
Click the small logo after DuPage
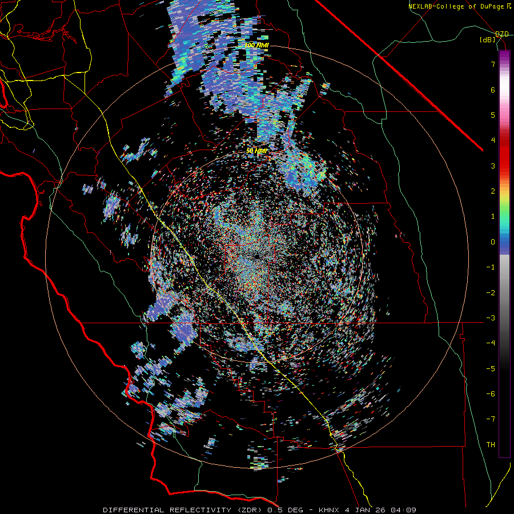click(509, 6)
